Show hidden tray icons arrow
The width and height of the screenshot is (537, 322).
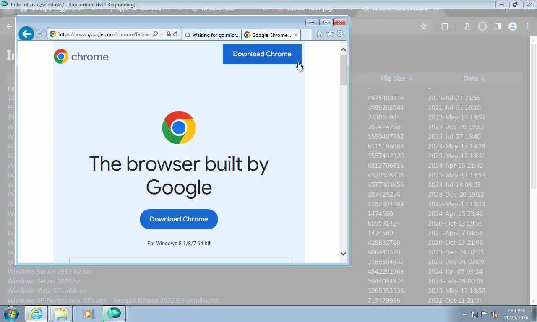pos(464,314)
